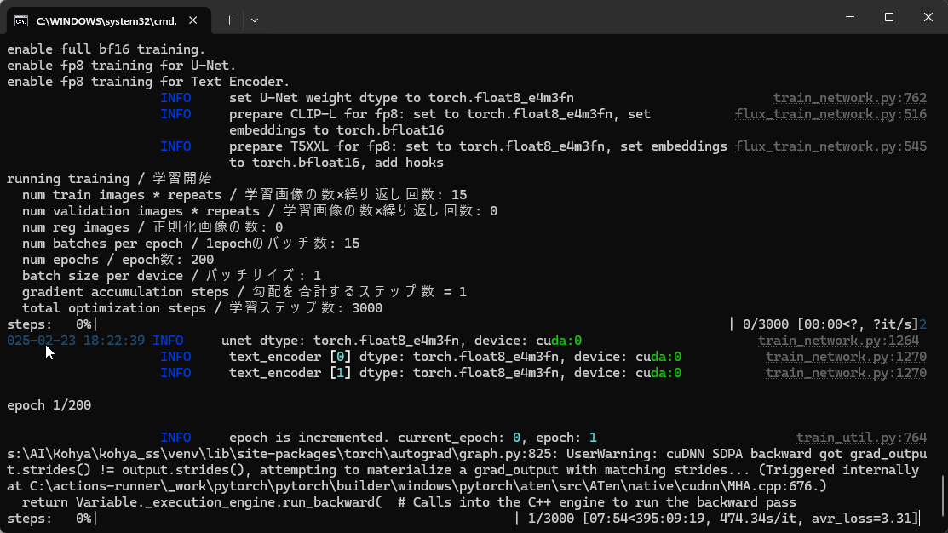This screenshot has width=948, height=533.
Task: Click 'prepare T5XXL for fp8' message
Action: pyautogui.click(x=478, y=155)
